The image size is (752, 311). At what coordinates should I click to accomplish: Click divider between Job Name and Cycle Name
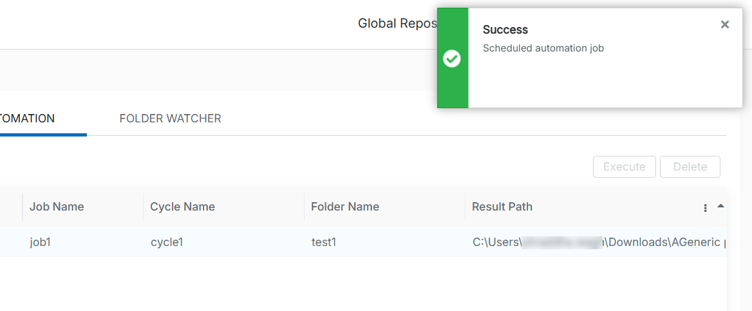143,207
